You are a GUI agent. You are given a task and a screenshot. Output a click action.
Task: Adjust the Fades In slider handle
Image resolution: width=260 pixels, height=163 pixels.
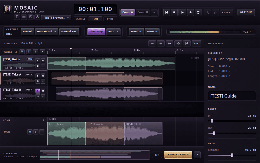[x=212, y=121]
